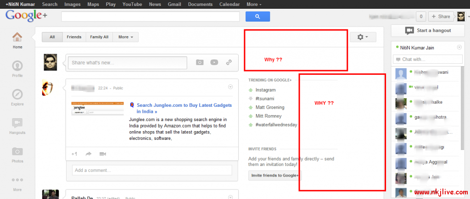Screen dimensions: 470x199
Task: Click the Google+ search input field
Action: (151, 17)
